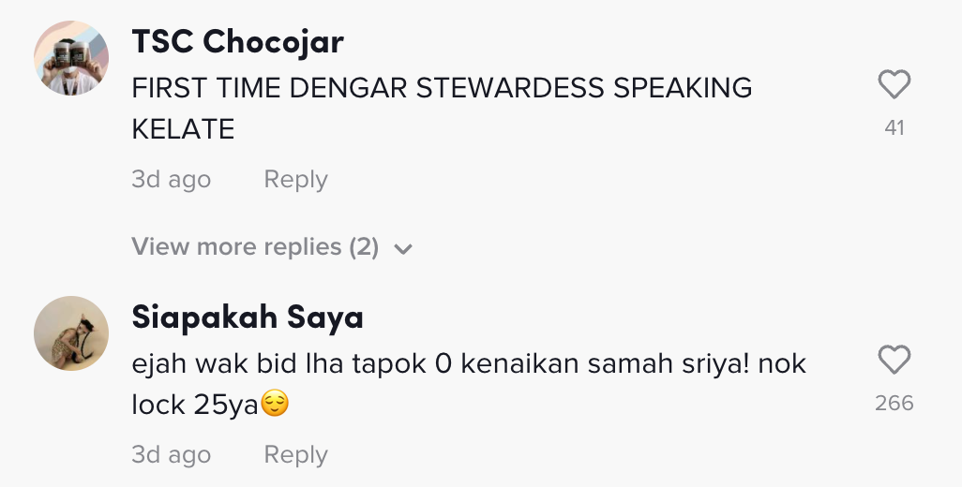Click the chevron beside View more replies

click(x=404, y=249)
